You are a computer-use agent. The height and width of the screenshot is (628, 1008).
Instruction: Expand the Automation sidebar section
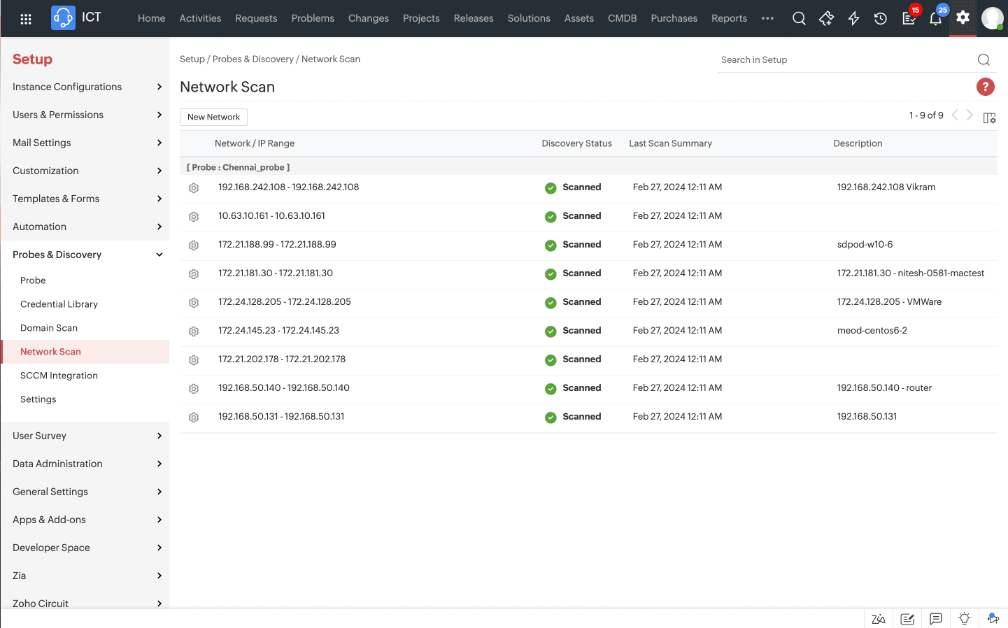point(159,227)
